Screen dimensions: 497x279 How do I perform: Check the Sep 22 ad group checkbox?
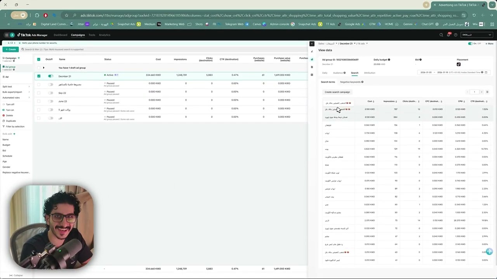point(39,93)
